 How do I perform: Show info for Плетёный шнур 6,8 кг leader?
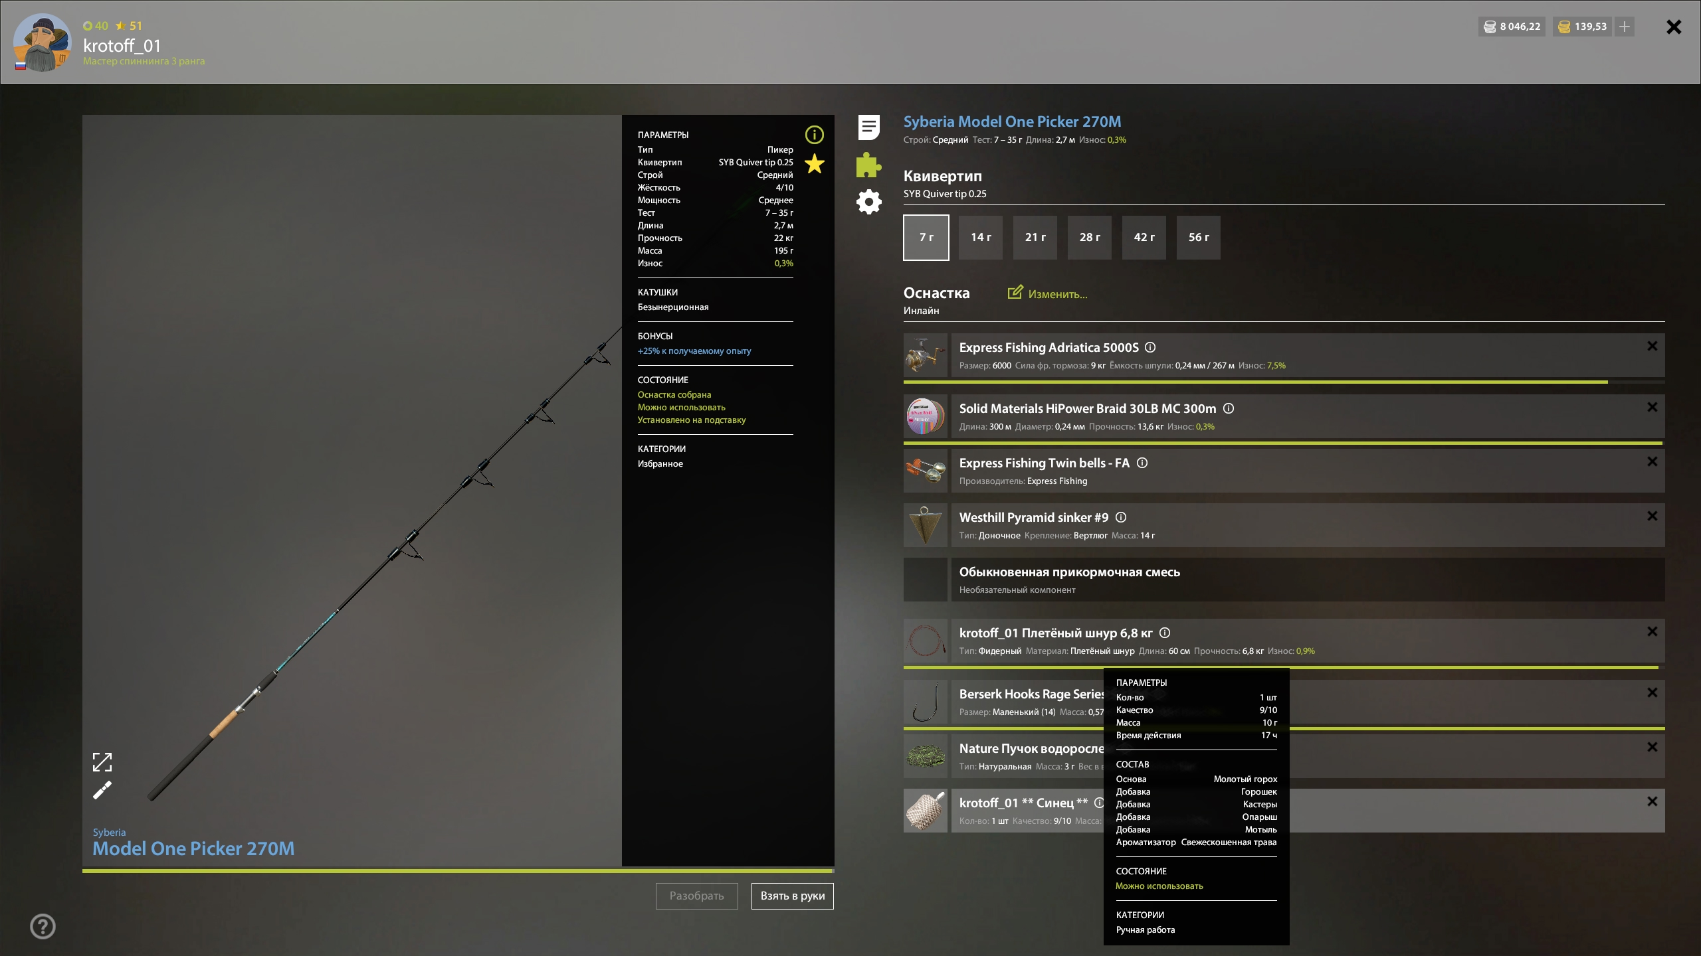point(1165,633)
